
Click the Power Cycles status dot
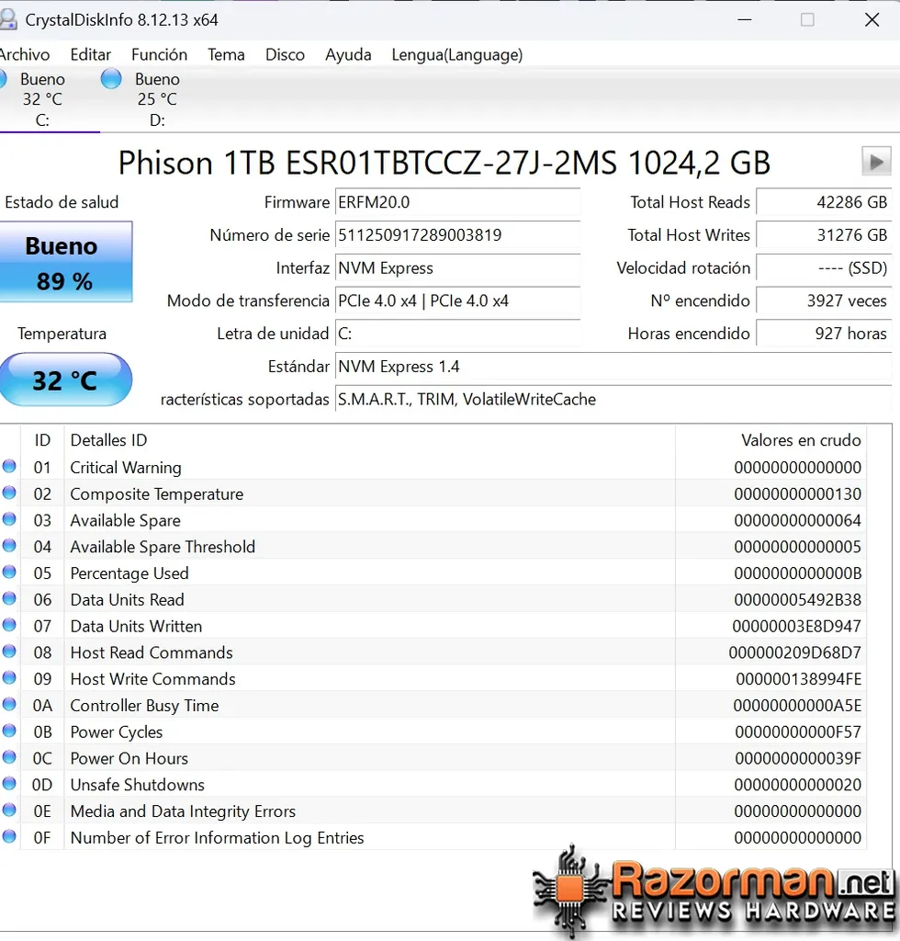click(9, 731)
